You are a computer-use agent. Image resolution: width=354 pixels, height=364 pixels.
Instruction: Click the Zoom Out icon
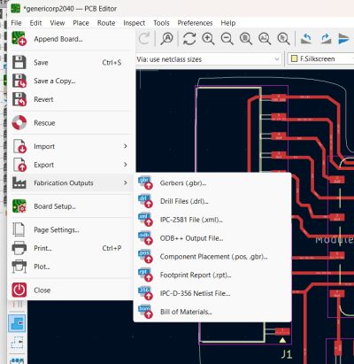[227, 39]
